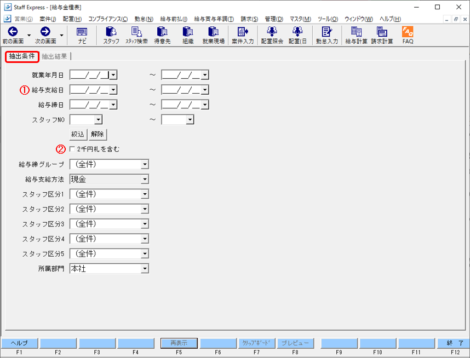Open the コンプライアンス(C) menu

pos(108,19)
